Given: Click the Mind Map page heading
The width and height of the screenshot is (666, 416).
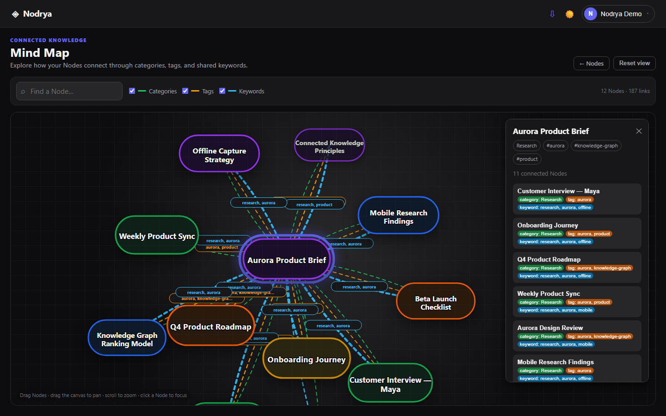Looking at the screenshot, I should [x=40, y=53].
